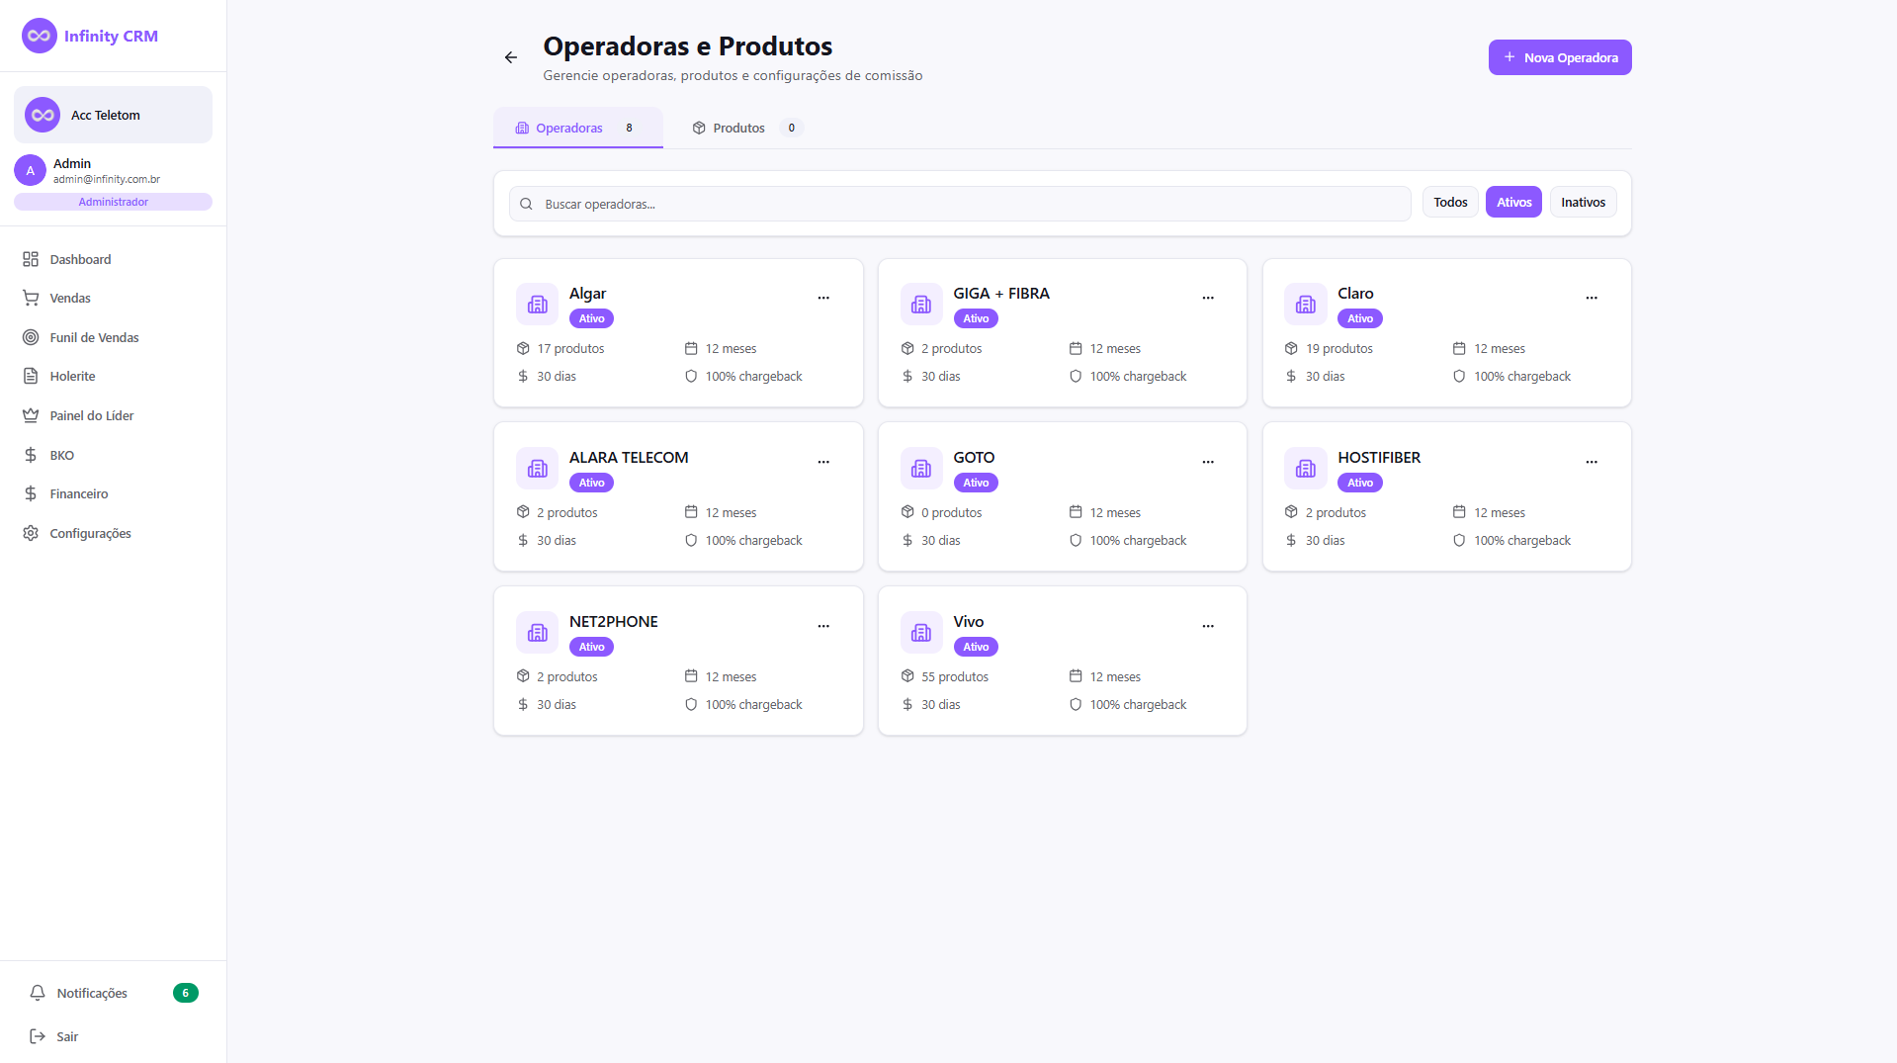Log out using Sair
This screenshot has width=1897, height=1063.
pyautogui.click(x=67, y=1036)
